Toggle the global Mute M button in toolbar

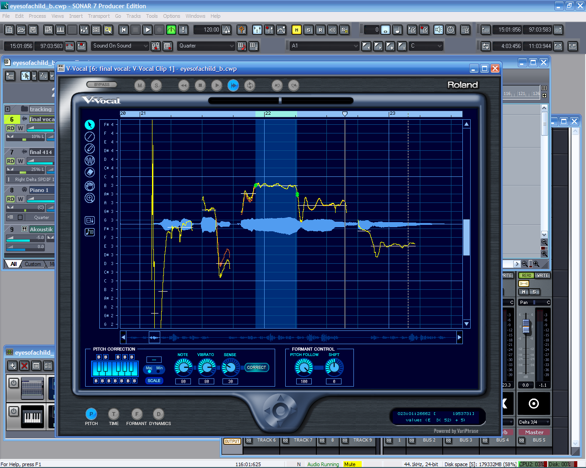tap(297, 30)
